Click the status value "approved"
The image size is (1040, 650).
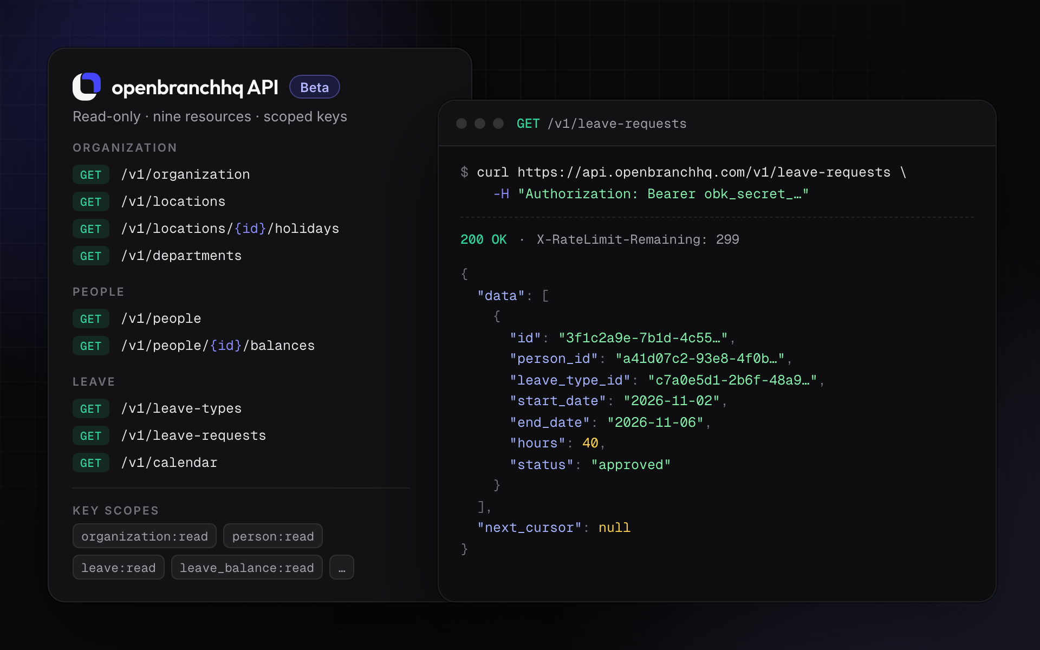click(631, 465)
